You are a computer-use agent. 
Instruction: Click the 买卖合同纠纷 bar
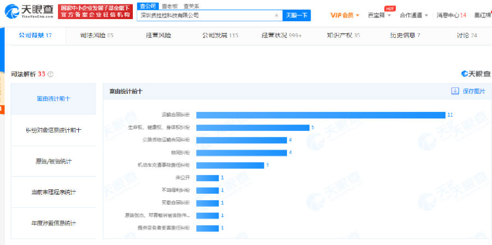pyautogui.click(x=207, y=203)
